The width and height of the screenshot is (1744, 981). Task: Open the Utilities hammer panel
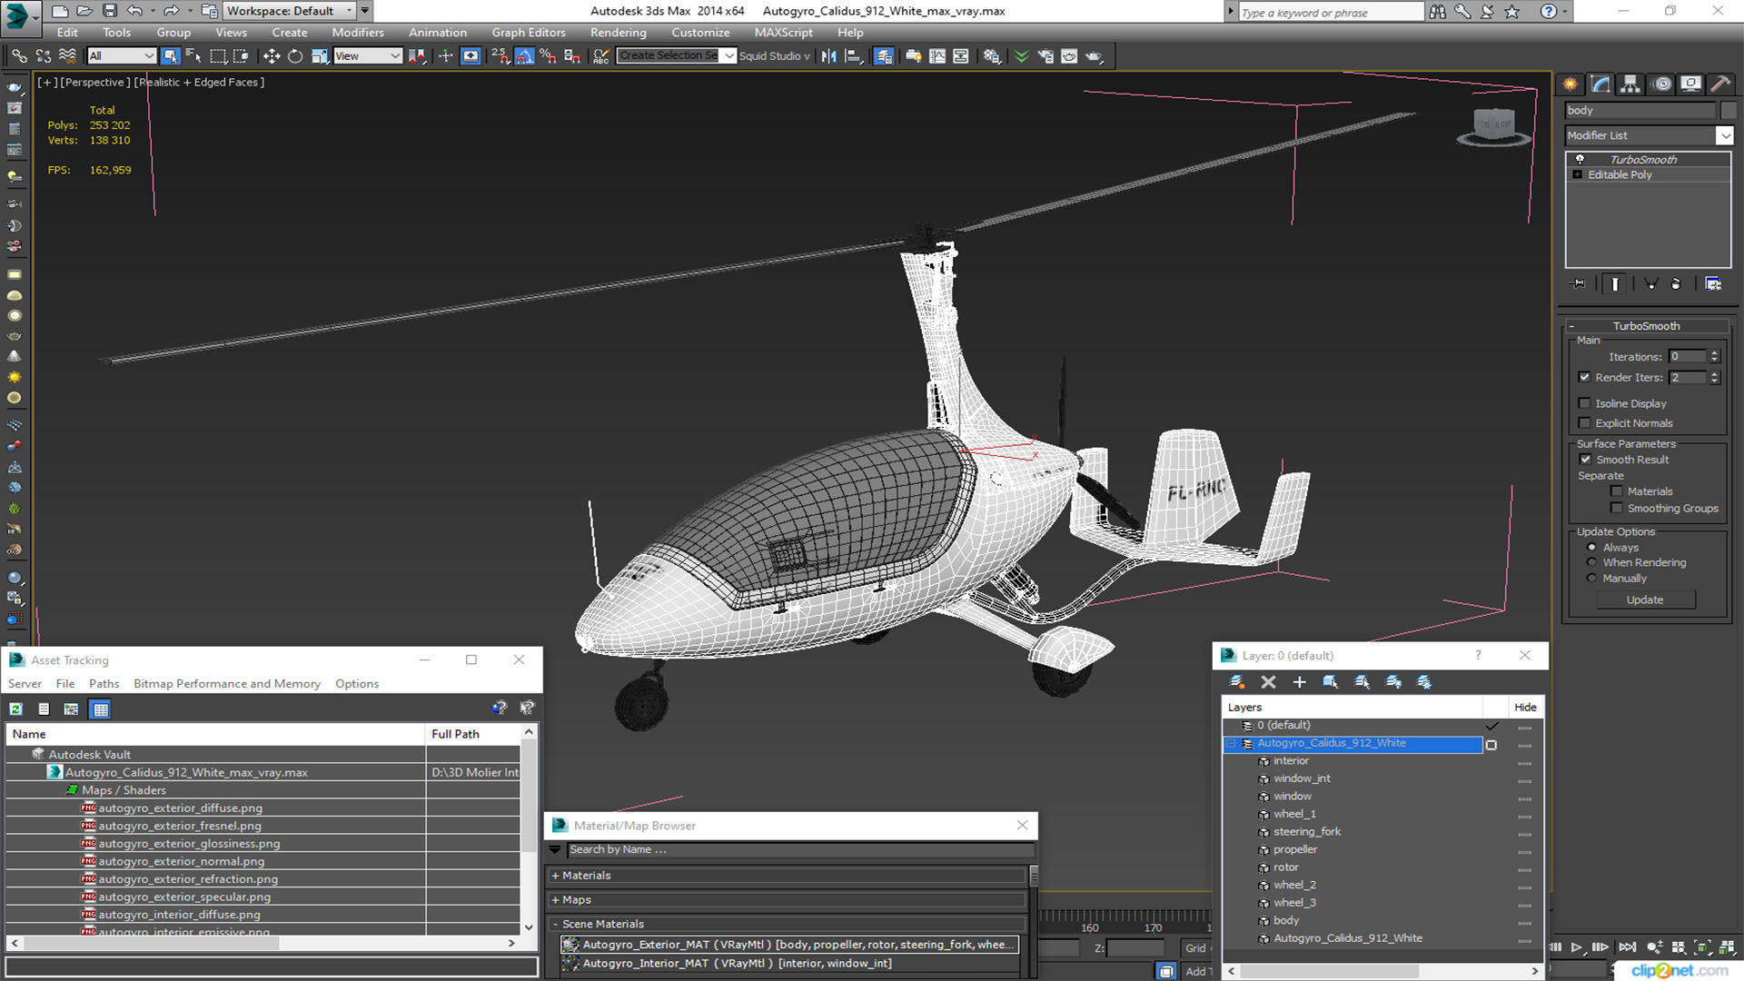[x=1720, y=84]
